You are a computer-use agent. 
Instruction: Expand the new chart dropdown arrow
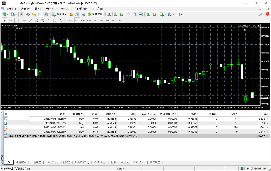pyautogui.click(x=8, y=14)
